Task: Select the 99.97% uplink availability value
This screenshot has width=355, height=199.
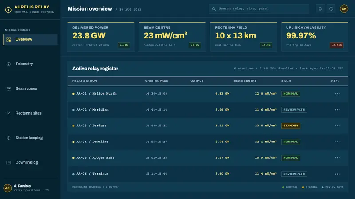Action: pyautogui.click(x=301, y=36)
